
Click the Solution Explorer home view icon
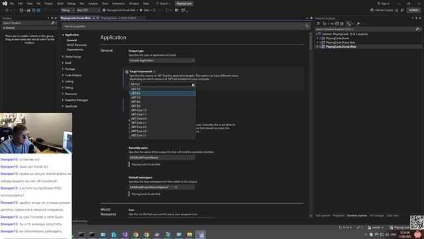point(318,24)
